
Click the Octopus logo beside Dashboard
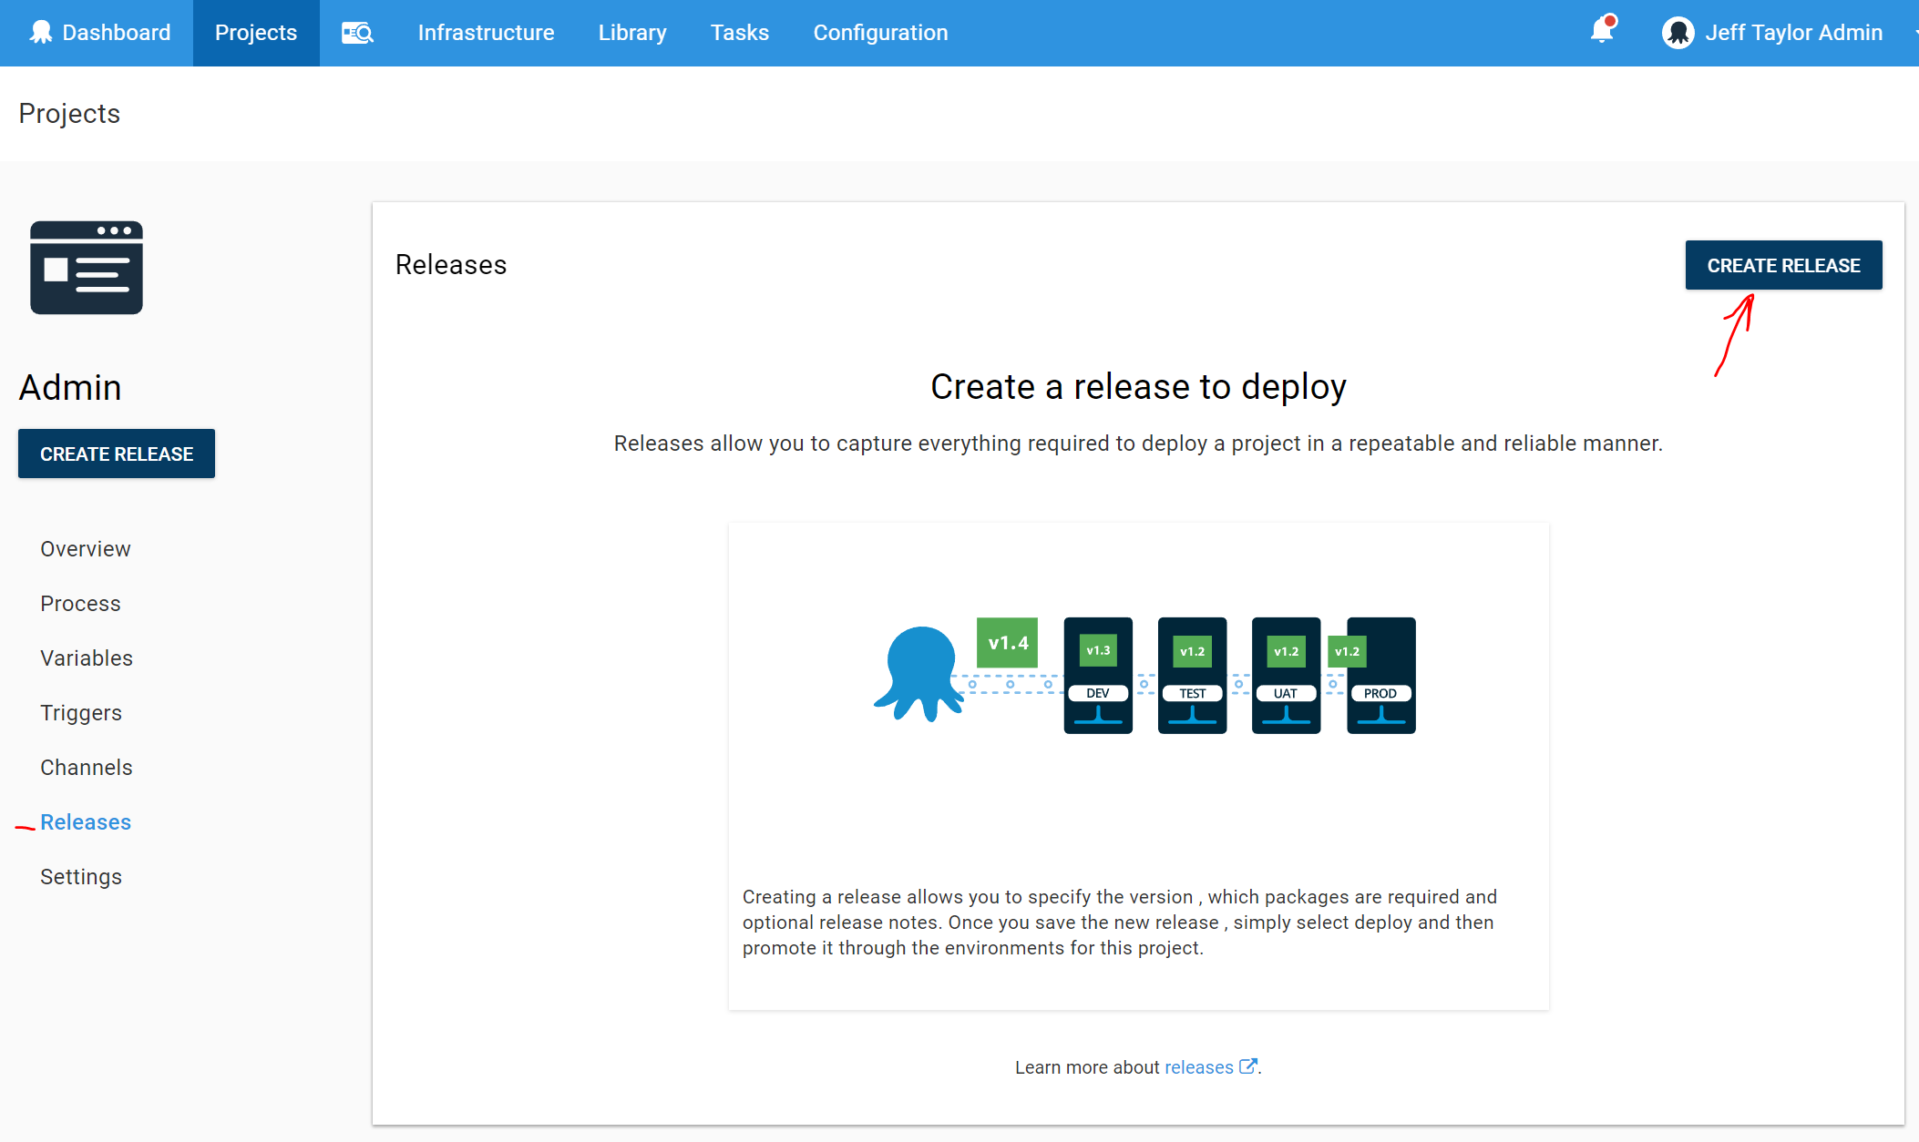tap(41, 33)
